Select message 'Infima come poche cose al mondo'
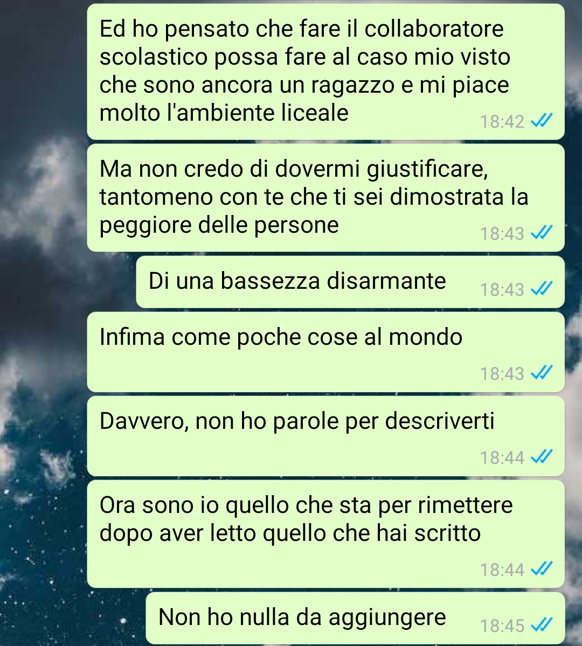This screenshot has height=646, width=582. coord(325,352)
